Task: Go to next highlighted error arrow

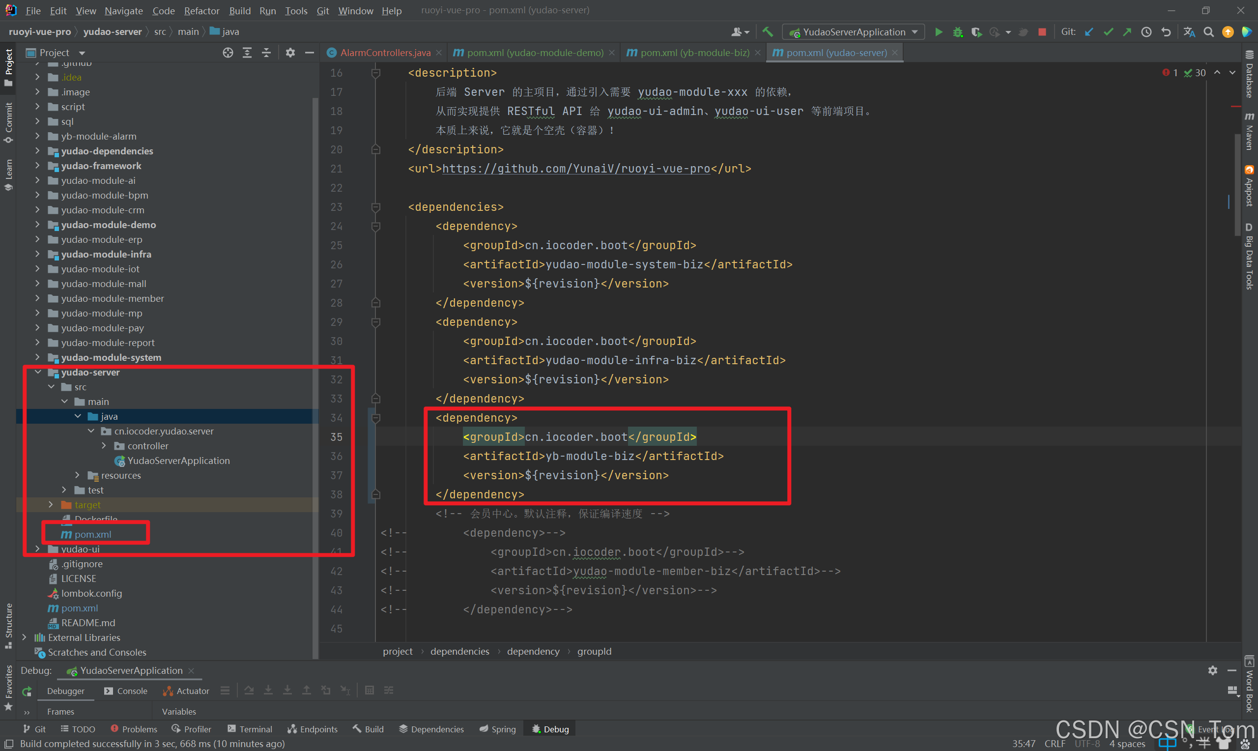Action: [1233, 73]
